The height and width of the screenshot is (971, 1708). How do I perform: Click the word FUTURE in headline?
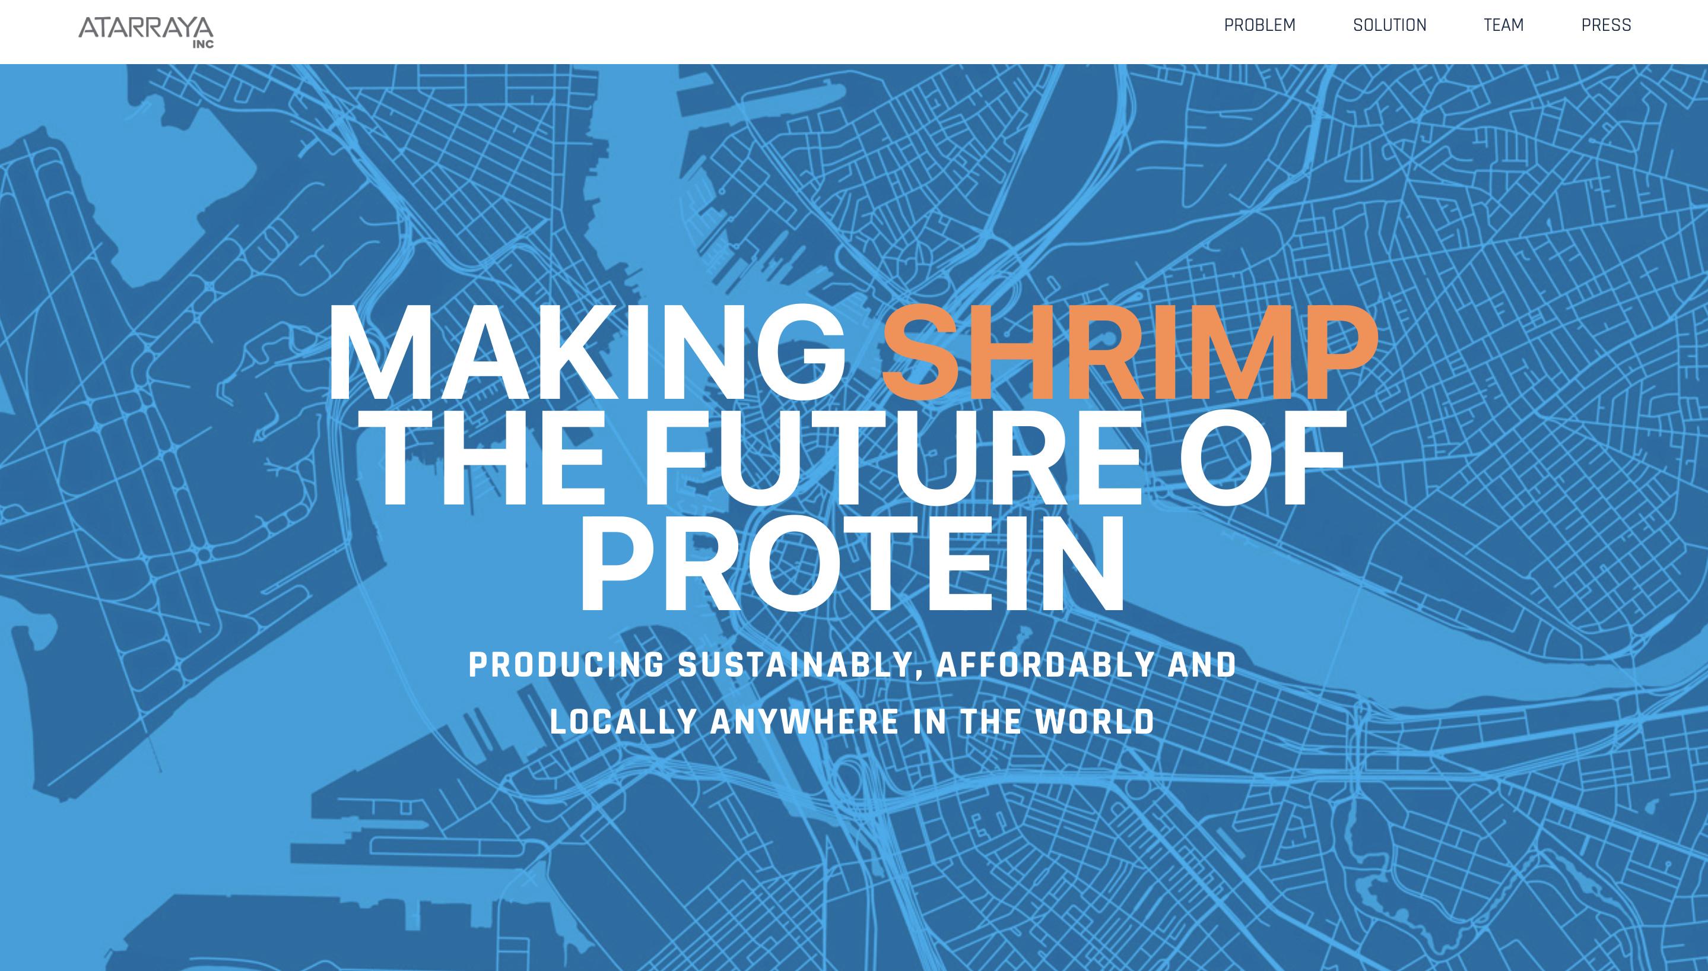[892, 459]
